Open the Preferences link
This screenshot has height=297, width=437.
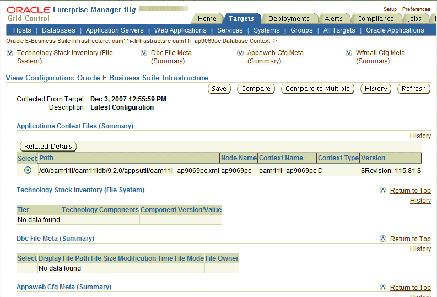pos(416,9)
